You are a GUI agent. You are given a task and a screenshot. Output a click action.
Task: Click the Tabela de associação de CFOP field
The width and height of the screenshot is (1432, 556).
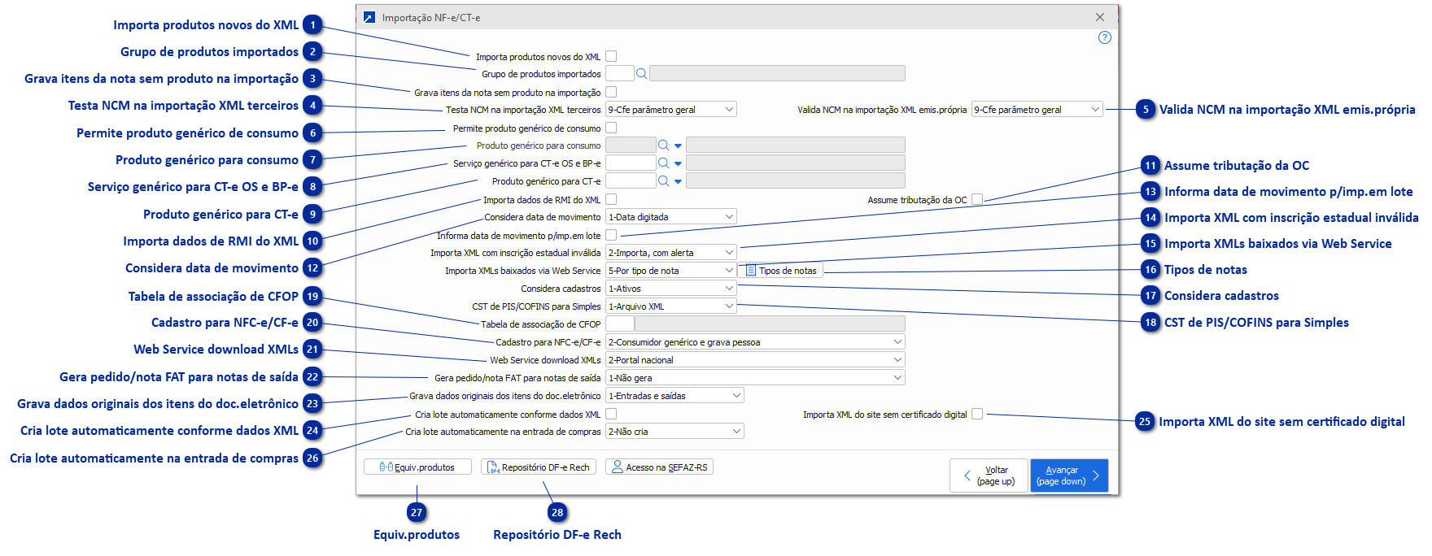pyautogui.click(x=620, y=324)
